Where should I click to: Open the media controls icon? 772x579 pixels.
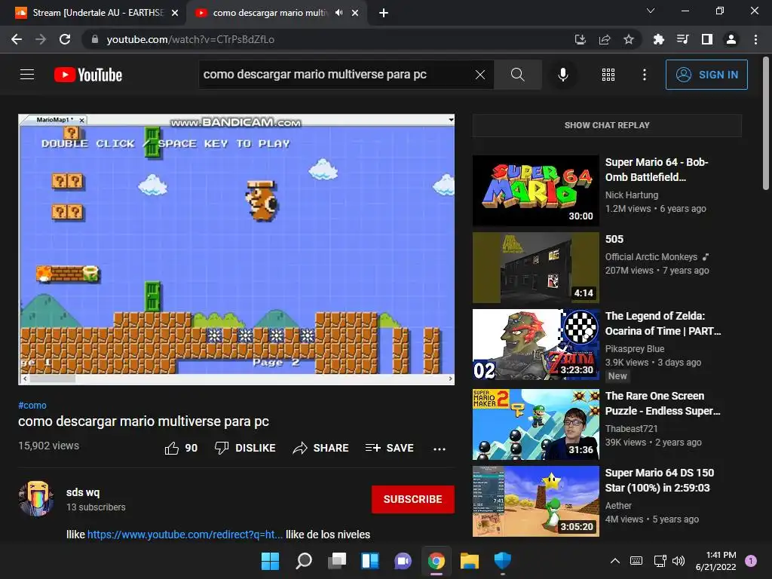682,39
